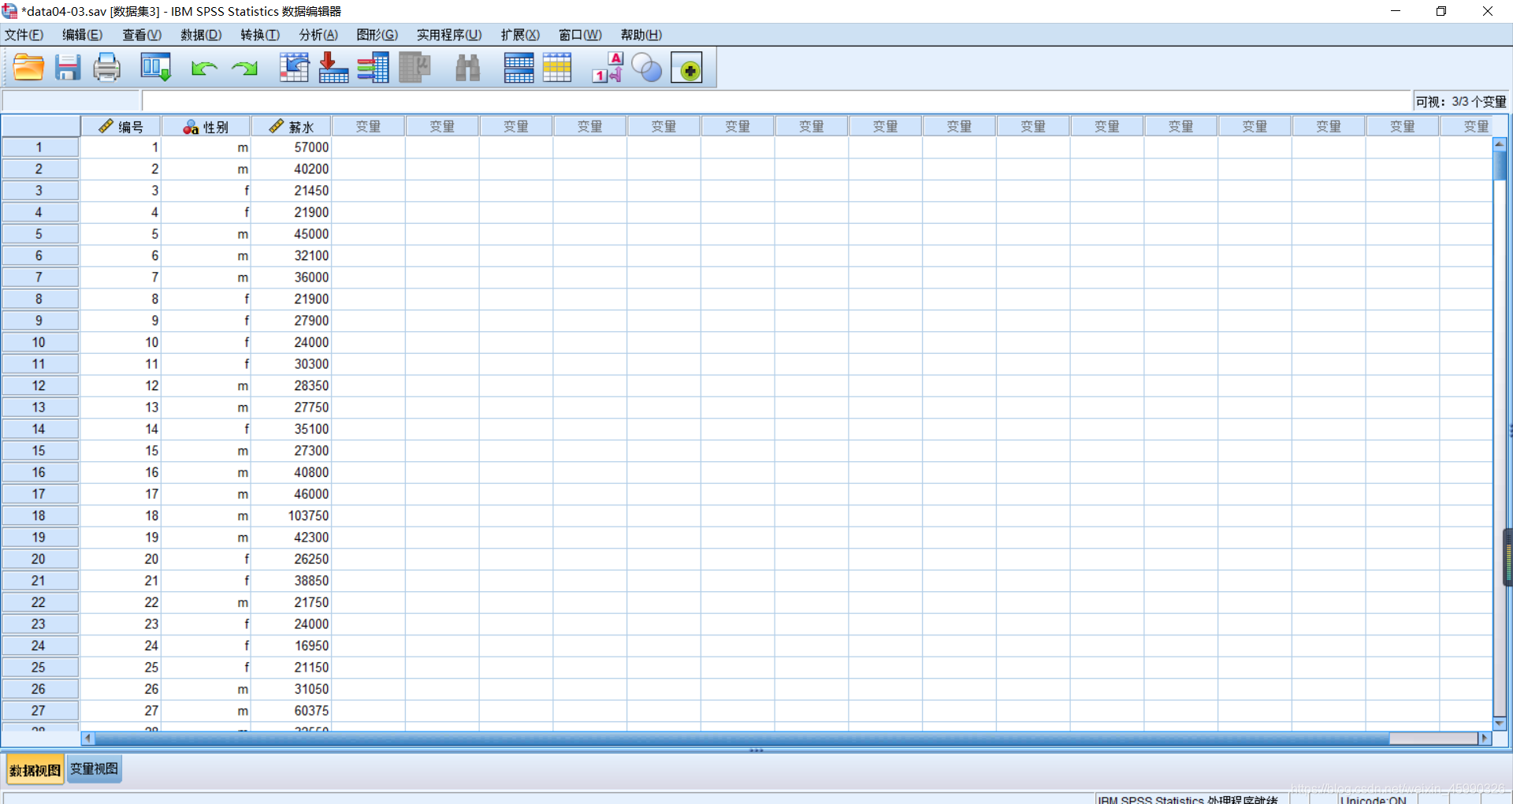
Task: Click the first empty 变量 column header
Action: tap(368, 126)
